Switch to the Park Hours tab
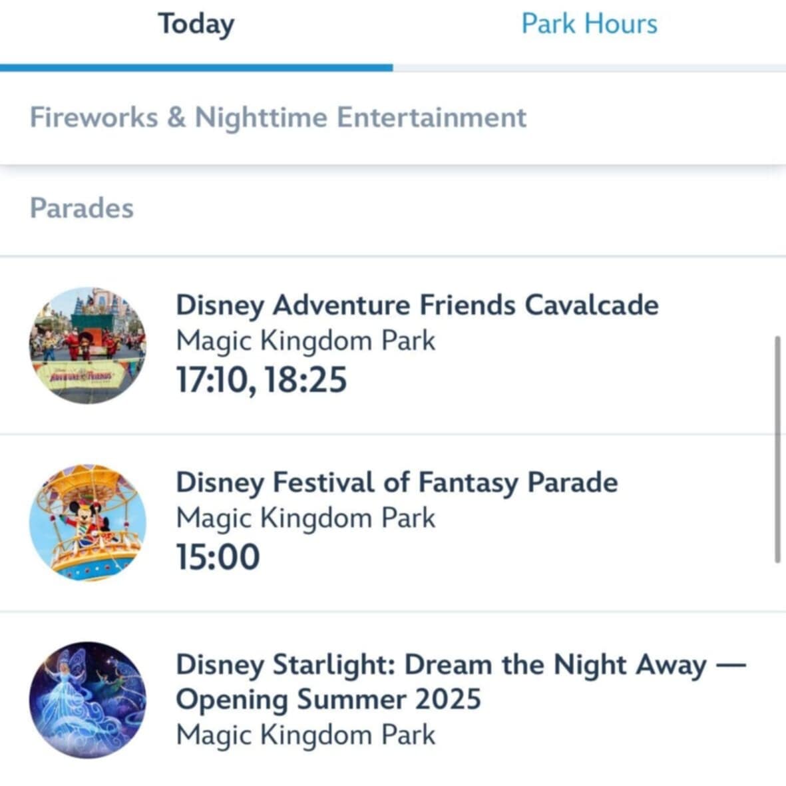This screenshot has width=786, height=786. point(589,25)
